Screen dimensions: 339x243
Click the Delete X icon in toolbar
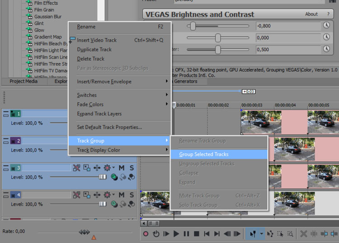pyautogui.click(x=304, y=234)
